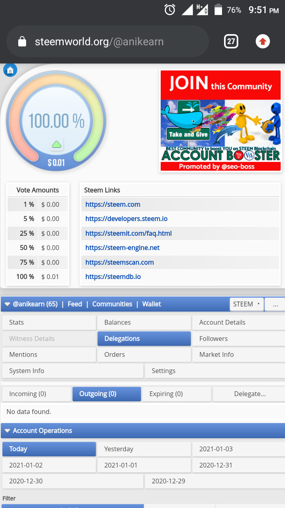Open the steemit.com/faq.html link

tap(129, 233)
